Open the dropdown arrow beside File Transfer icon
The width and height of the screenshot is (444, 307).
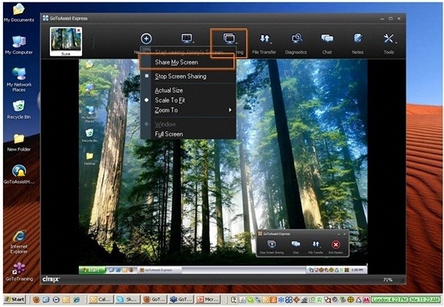[x=271, y=43]
